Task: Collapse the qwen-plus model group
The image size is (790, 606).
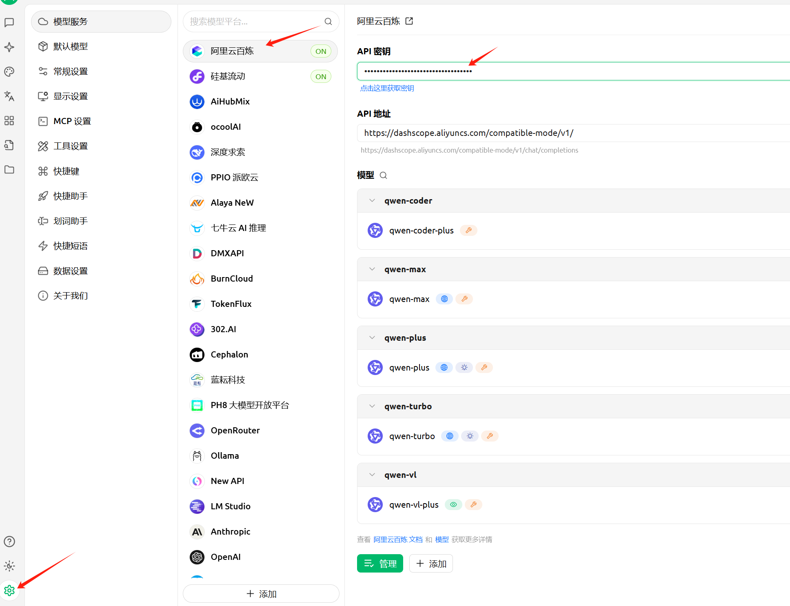Action: point(372,337)
